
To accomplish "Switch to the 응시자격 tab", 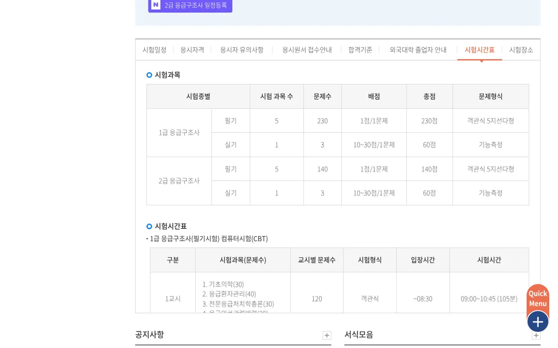I will pos(192,50).
